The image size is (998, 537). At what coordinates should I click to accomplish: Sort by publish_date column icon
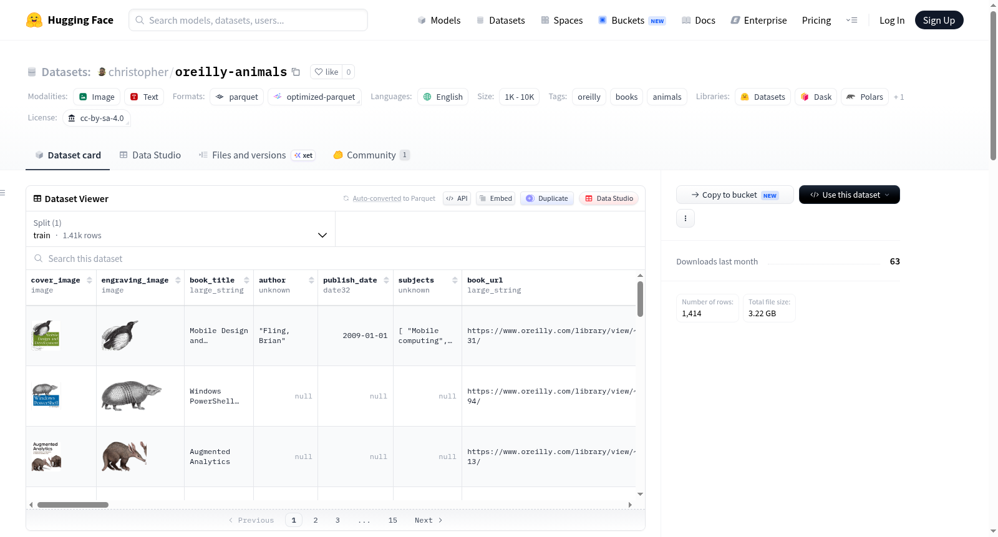[386, 280]
